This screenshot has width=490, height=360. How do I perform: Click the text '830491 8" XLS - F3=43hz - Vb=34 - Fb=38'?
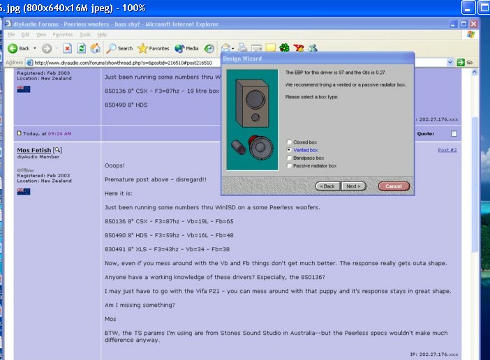pos(168,249)
